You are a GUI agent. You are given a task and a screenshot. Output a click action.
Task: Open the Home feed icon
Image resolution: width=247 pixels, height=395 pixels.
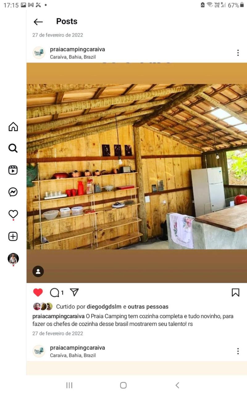[13, 127]
